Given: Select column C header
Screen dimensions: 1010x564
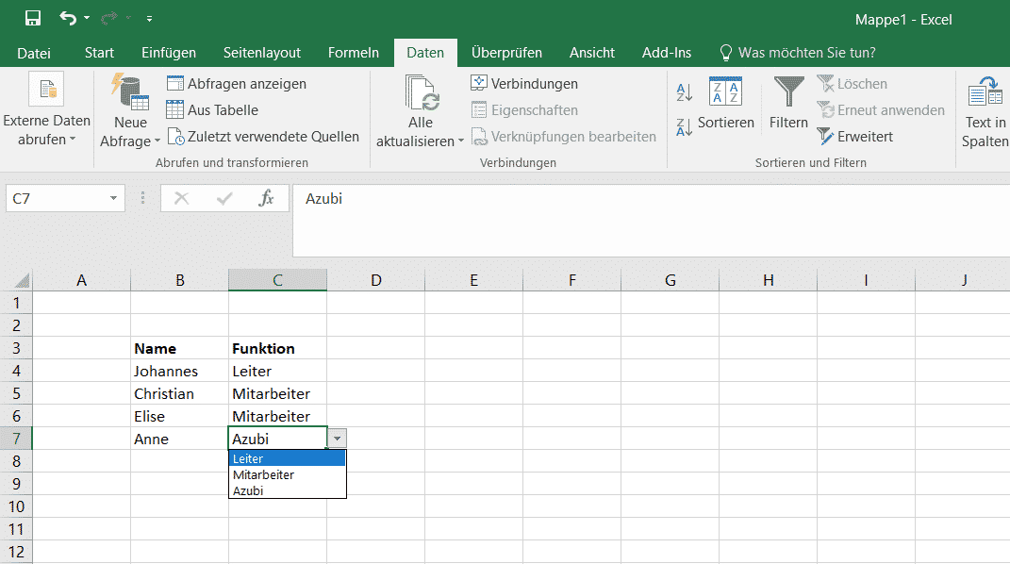Looking at the screenshot, I should click(277, 280).
